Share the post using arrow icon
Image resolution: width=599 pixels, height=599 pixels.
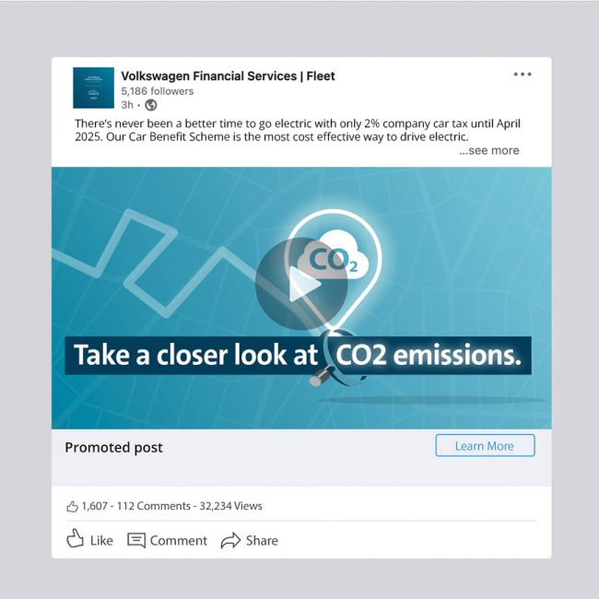pos(231,540)
